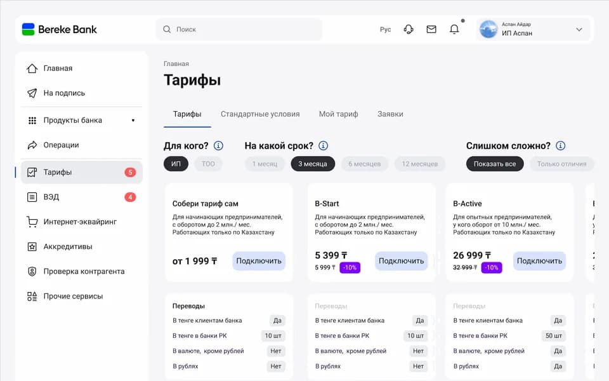The width and height of the screenshot is (609, 381).
Task: Expand the ИП Аспан account dropdown
Action: pyautogui.click(x=579, y=29)
